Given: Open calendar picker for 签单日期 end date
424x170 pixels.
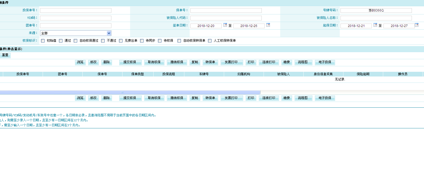Looking at the screenshot, I should click(x=268, y=25).
